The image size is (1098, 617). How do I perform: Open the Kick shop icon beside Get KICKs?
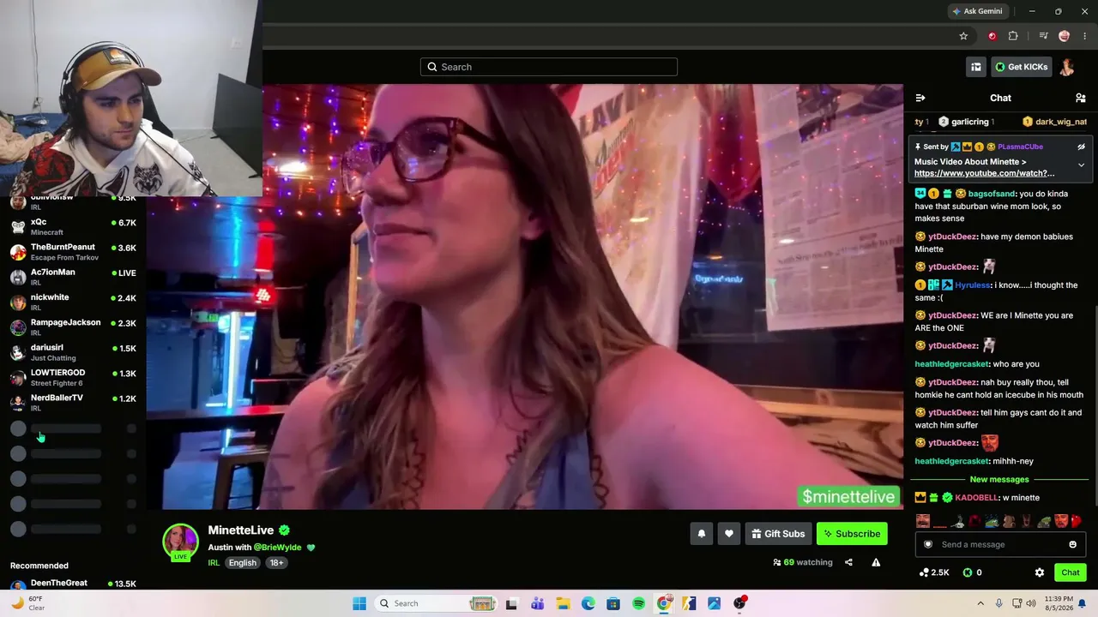976,67
